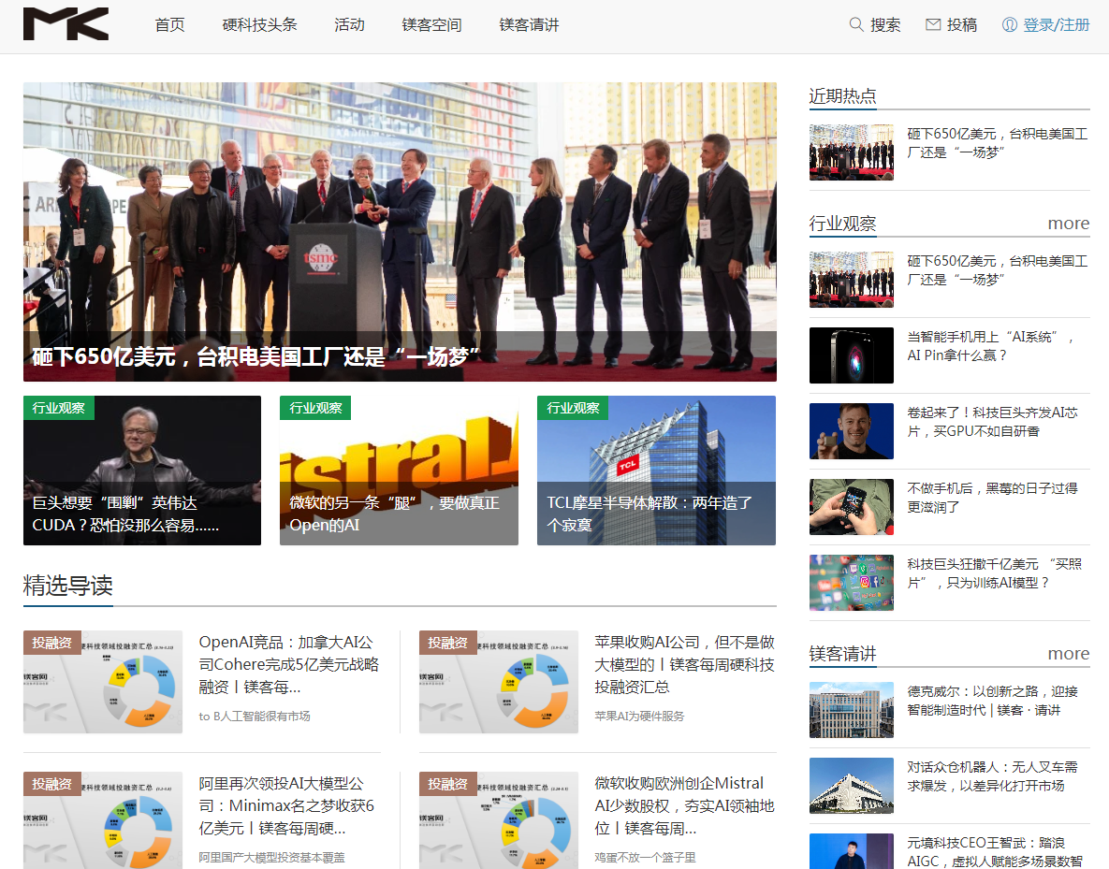The width and height of the screenshot is (1109, 869).
Task: Open the Minimax article thumbnail
Action: [x=103, y=820]
